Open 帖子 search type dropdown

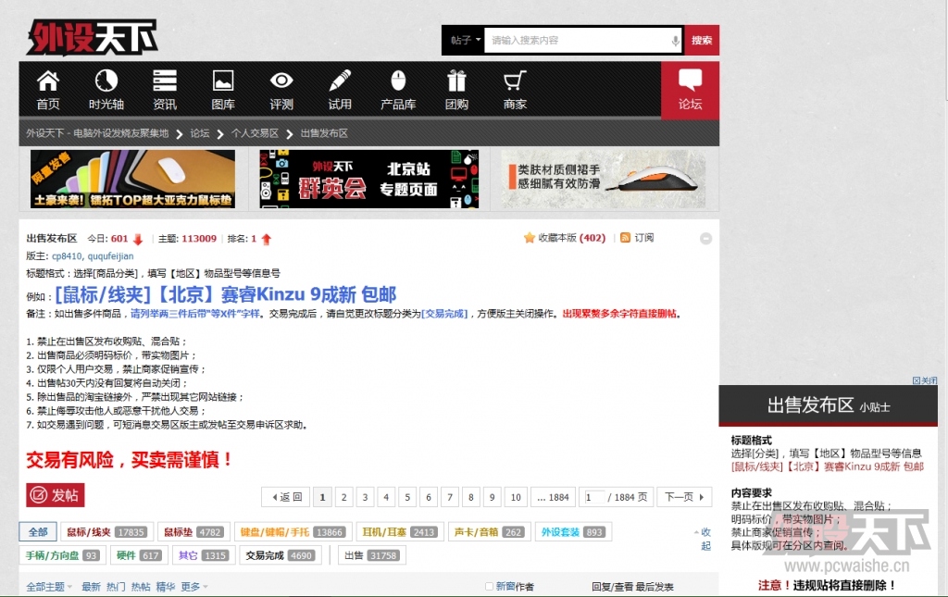(465, 41)
